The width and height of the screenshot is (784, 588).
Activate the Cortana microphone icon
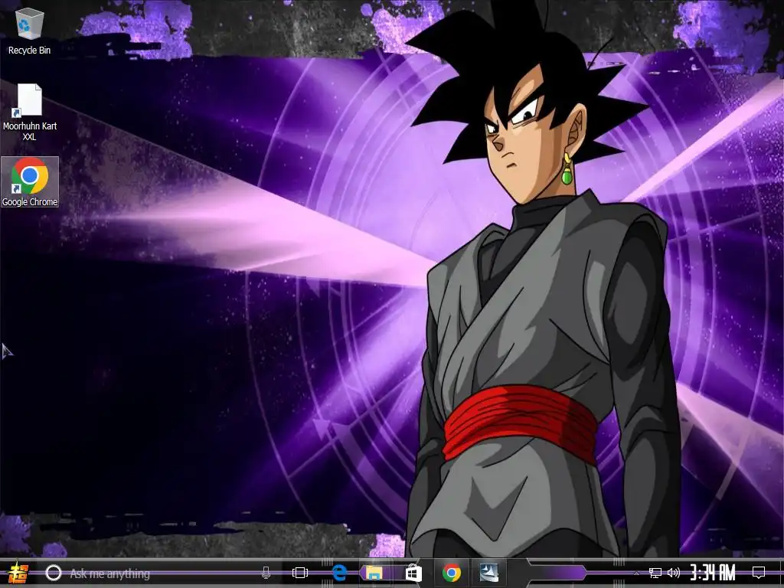pyautogui.click(x=266, y=573)
